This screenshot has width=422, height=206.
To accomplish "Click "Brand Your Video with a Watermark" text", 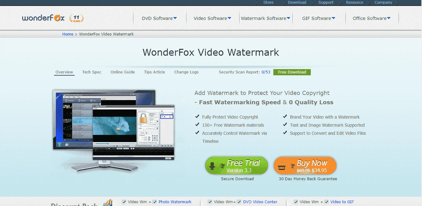I will (x=325, y=117).
